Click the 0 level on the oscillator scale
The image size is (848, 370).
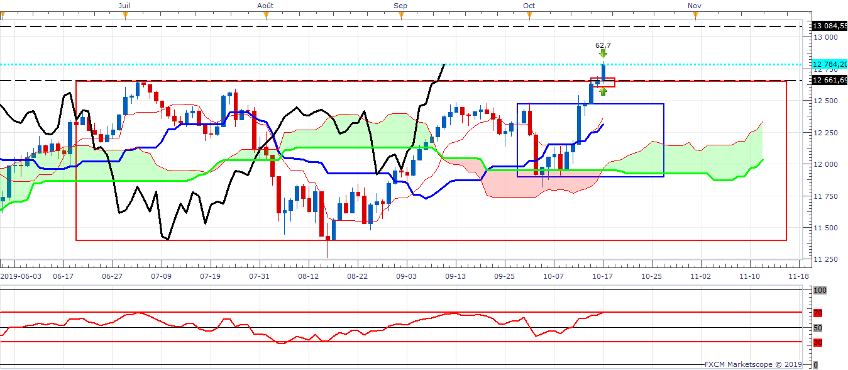click(x=815, y=365)
